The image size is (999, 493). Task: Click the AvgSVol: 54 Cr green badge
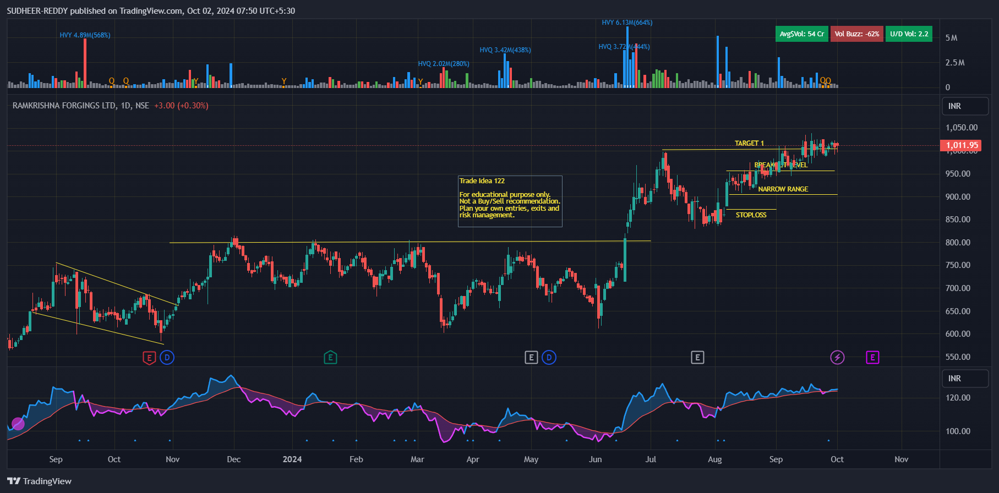coord(802,34)
